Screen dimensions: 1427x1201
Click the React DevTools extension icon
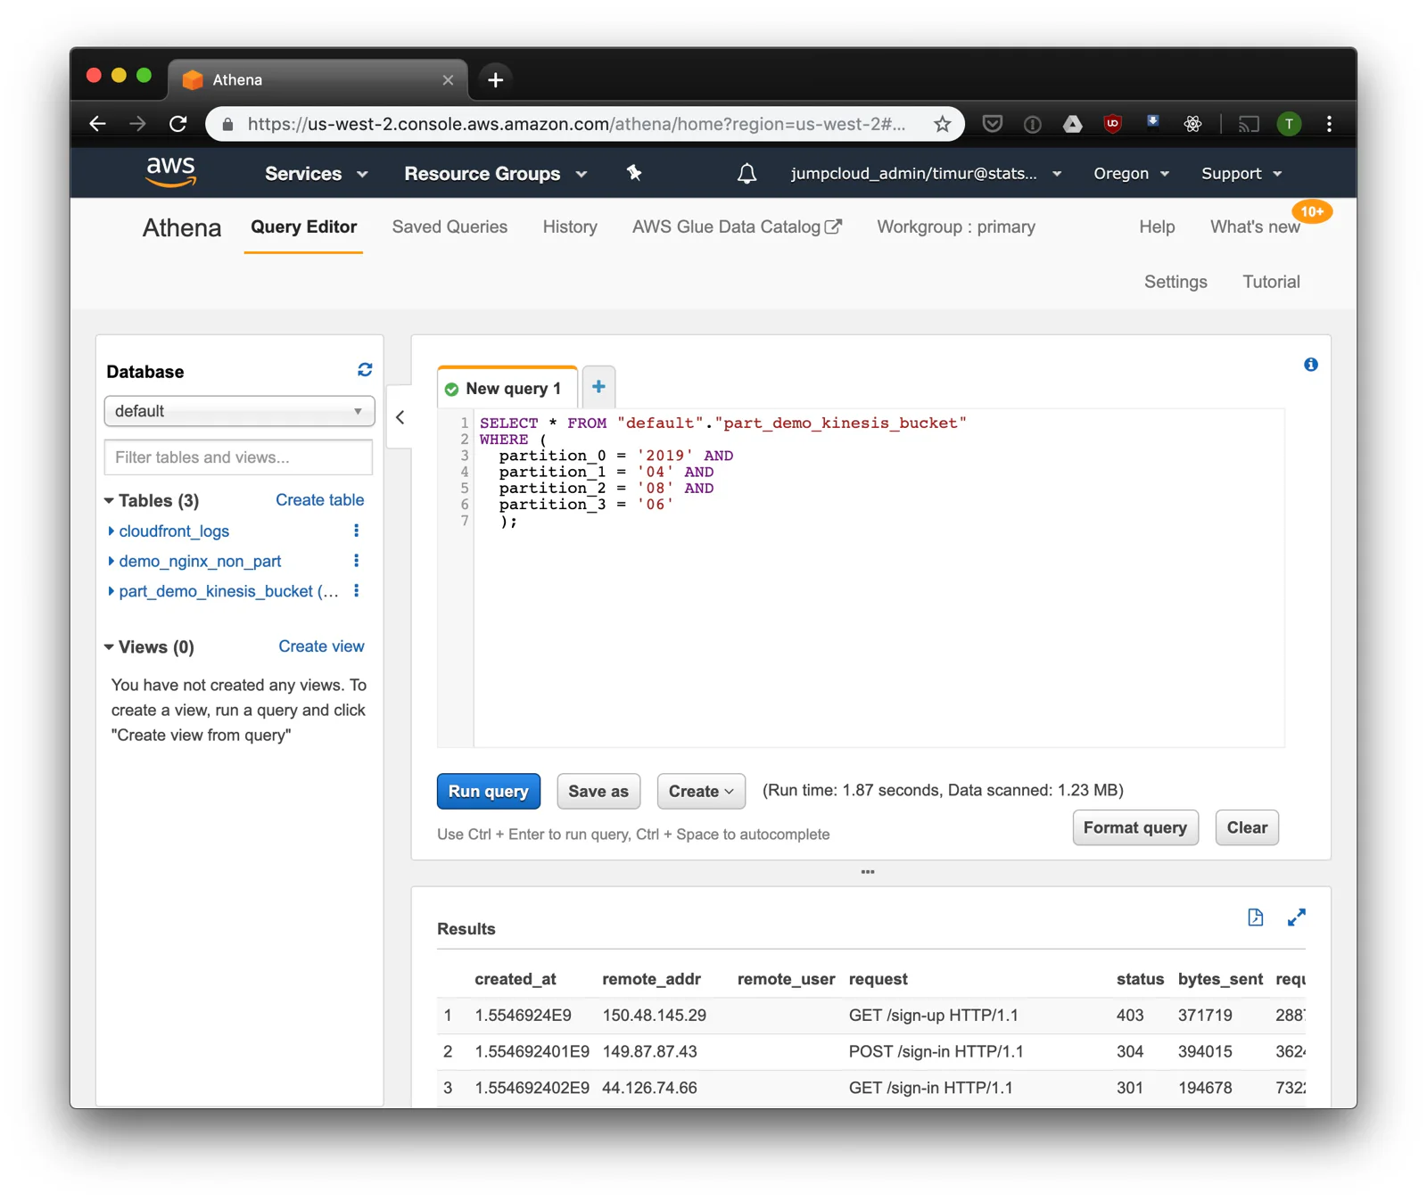coord(1192,124)
